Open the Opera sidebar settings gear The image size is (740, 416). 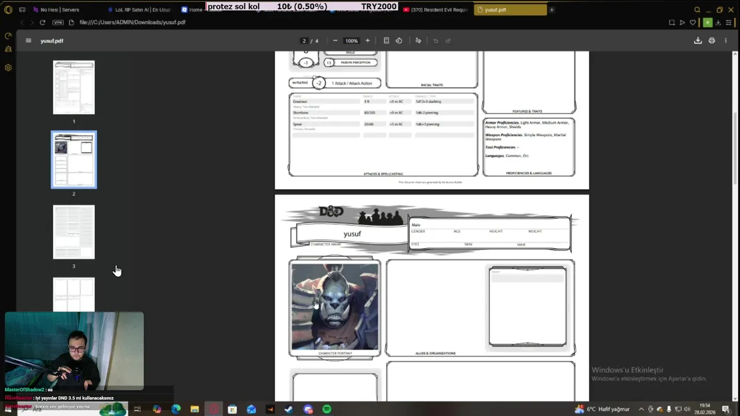point(8,68)
